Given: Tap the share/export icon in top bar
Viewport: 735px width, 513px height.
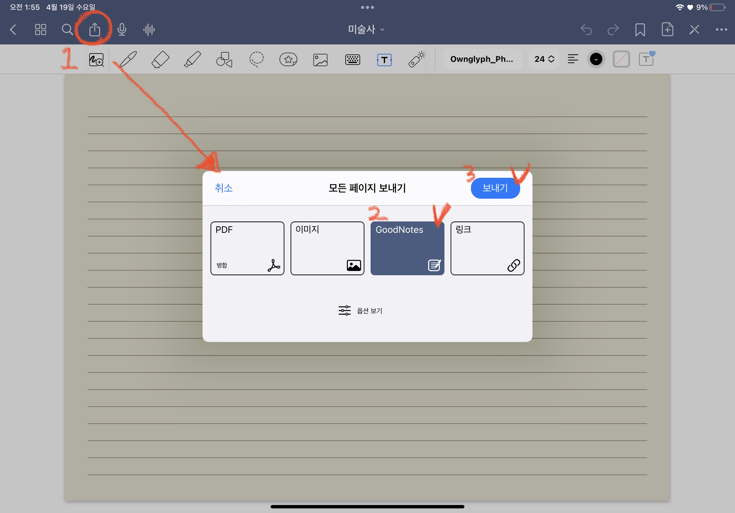Looking at the screenshot, I should coord(94,30).
